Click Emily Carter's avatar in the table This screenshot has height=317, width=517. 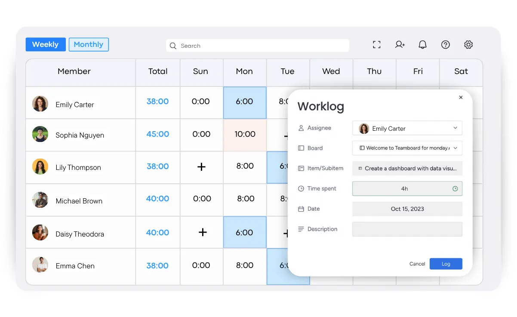[x=40, y=104]
